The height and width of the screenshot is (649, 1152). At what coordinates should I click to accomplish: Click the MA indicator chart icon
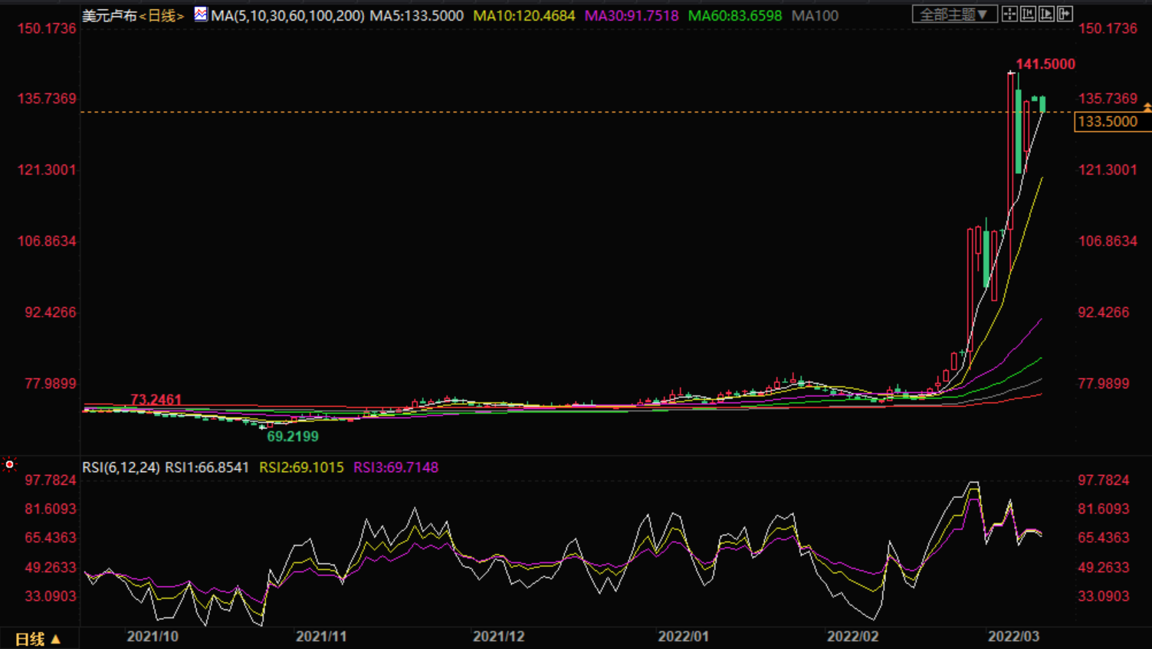tap(200, 15)
